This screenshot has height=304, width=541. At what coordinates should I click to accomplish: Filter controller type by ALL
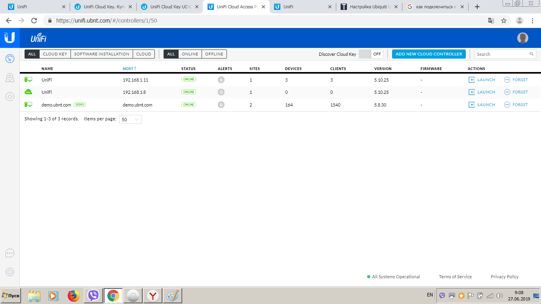tap(32, 54)
